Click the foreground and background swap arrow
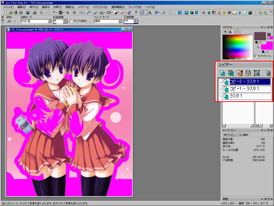The image size is (274, 206). click(x=258, y=47)
